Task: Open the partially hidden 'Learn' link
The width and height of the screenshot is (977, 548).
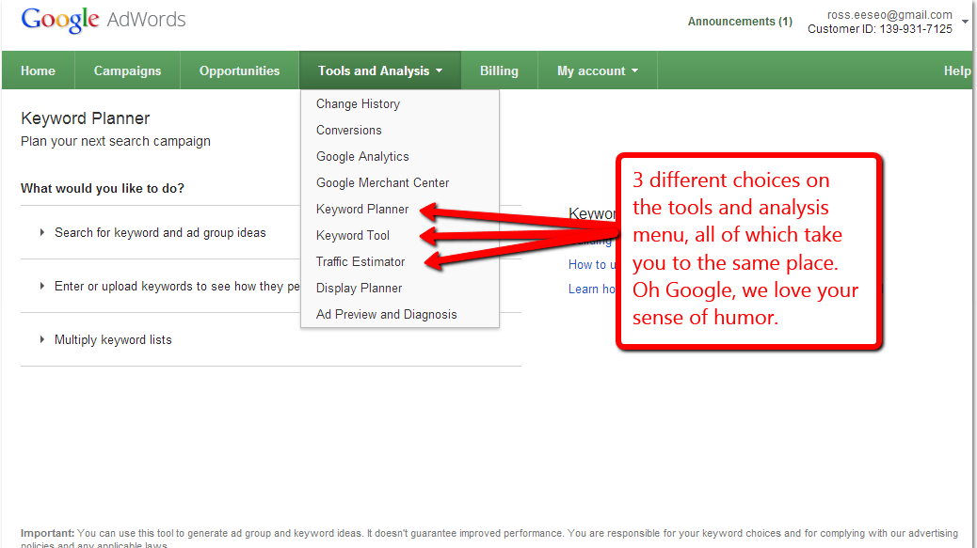Action: tap(592, 290)
